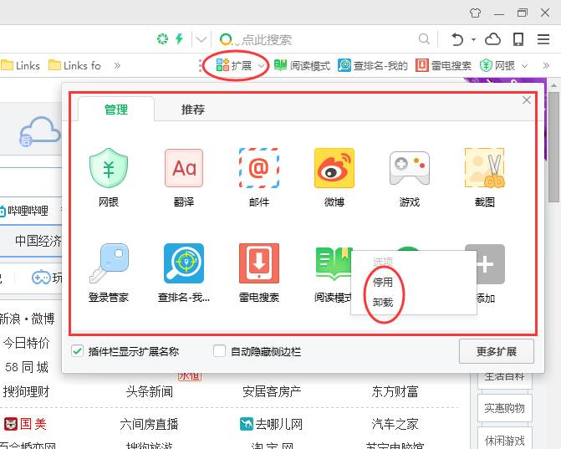Open the Links bookmark folder
The height and width of the screenshot is (449, 561).
[x=20, y=65]
